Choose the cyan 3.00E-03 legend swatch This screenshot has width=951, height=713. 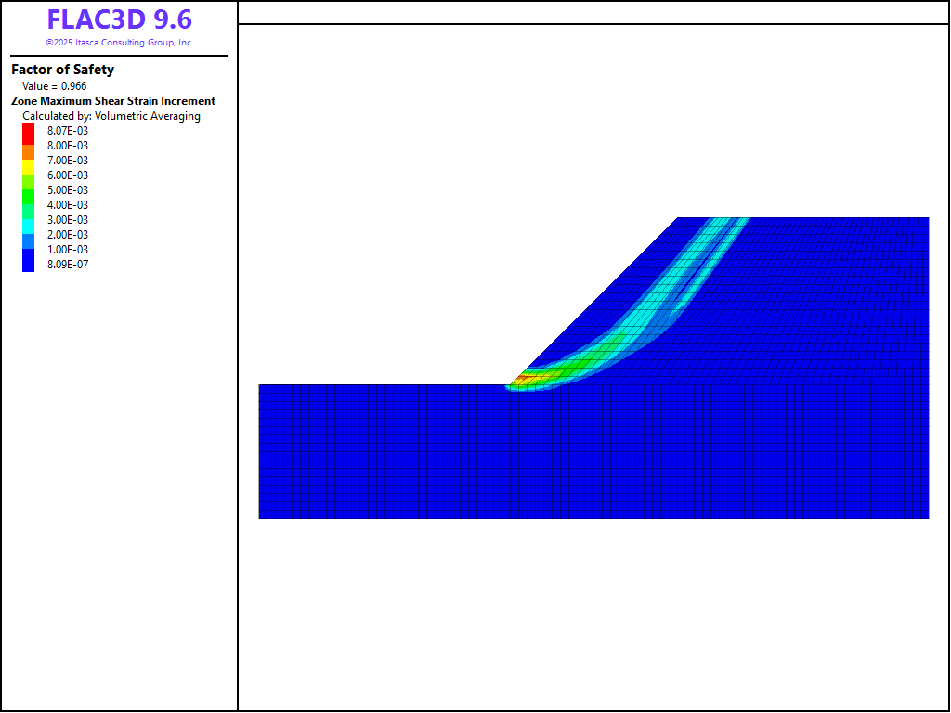coord(28,220)
